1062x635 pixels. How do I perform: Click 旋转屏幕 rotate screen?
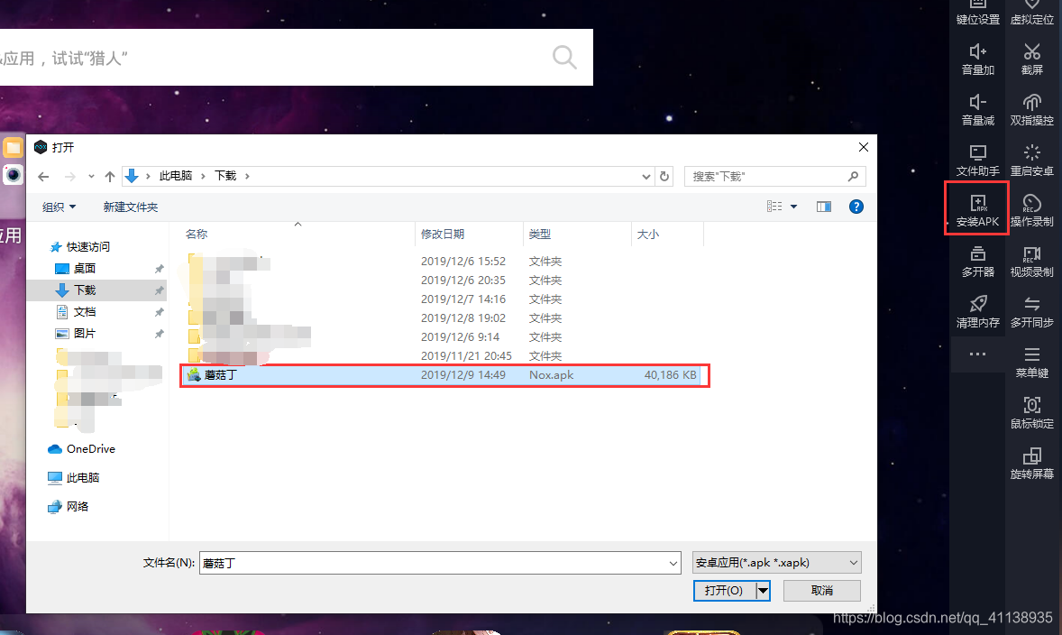pos(1031,464)
